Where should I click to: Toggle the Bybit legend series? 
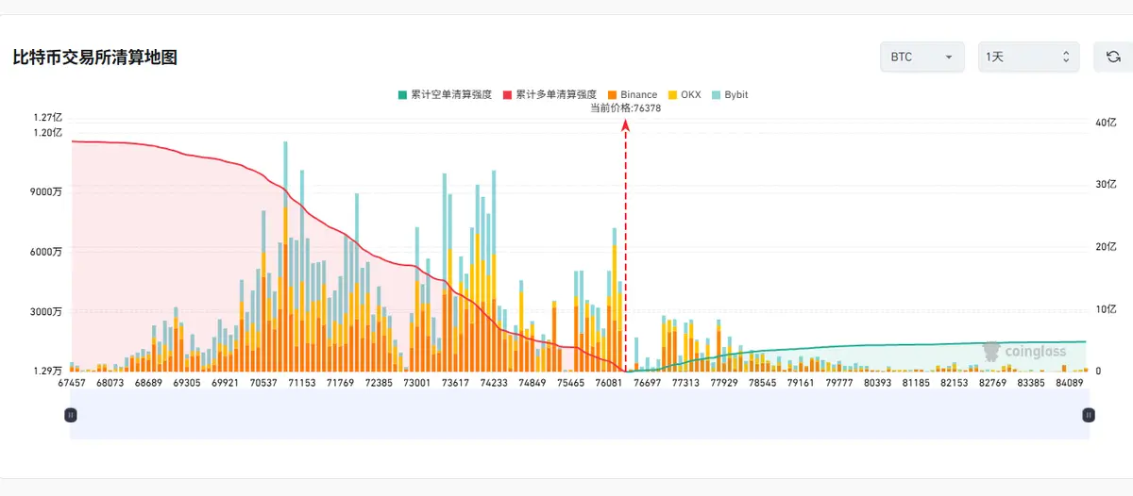pyautogui.click(x=730, y=94)
